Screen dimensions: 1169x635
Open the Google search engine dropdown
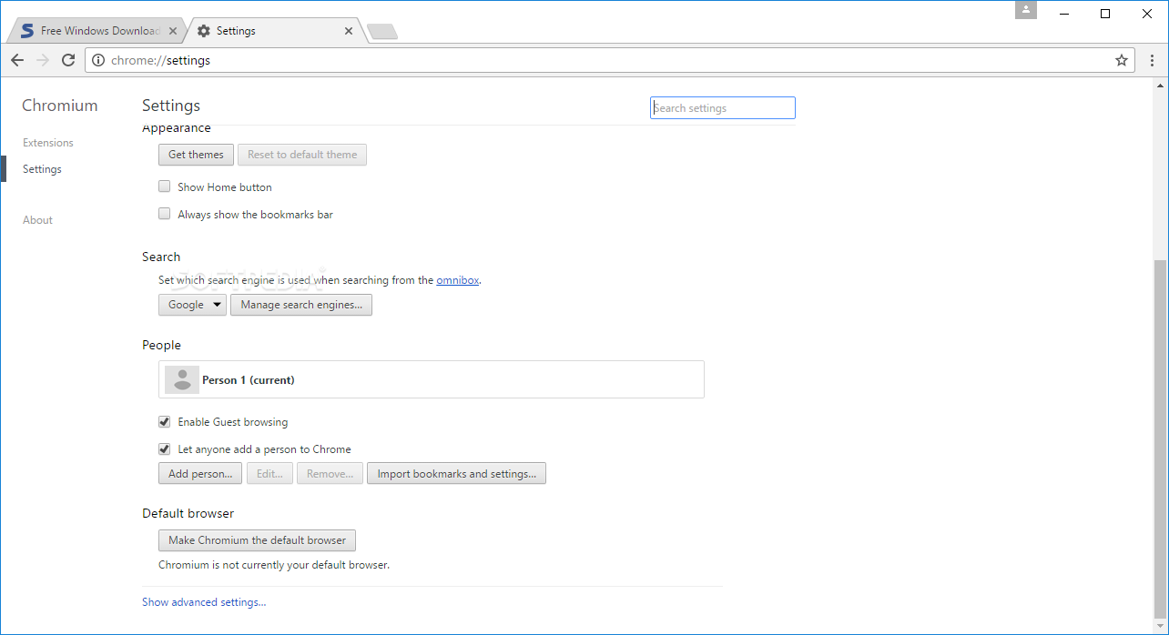coord(192,305)
